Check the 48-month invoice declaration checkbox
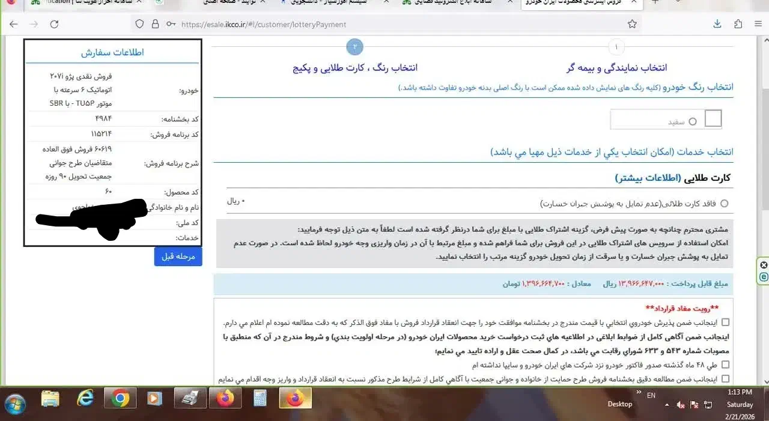 (725, 365)
